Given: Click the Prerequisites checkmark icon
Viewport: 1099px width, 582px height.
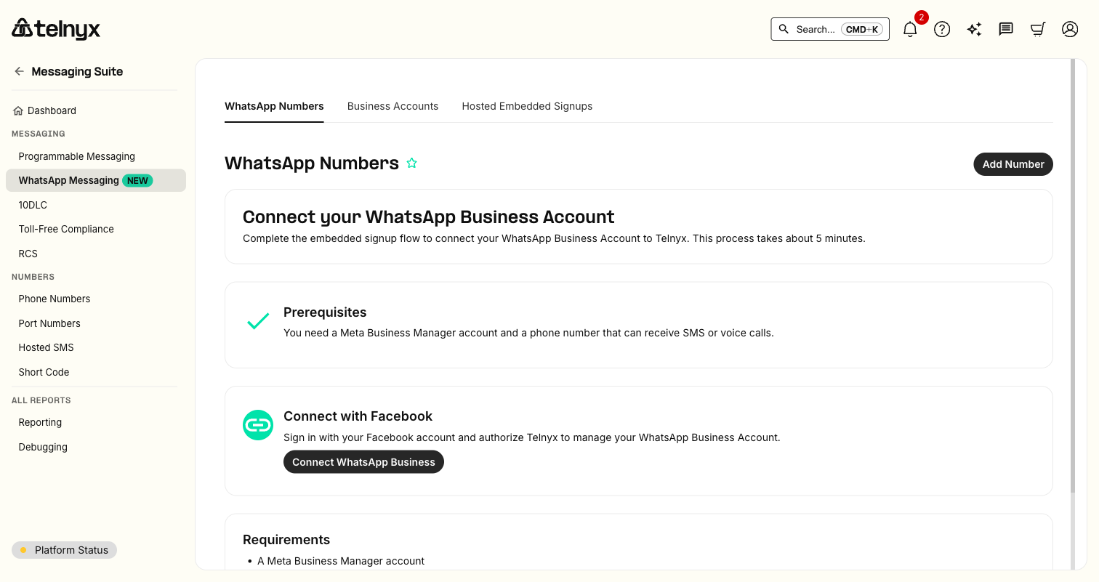Looking at the screenshot, I should coord(257,321).
